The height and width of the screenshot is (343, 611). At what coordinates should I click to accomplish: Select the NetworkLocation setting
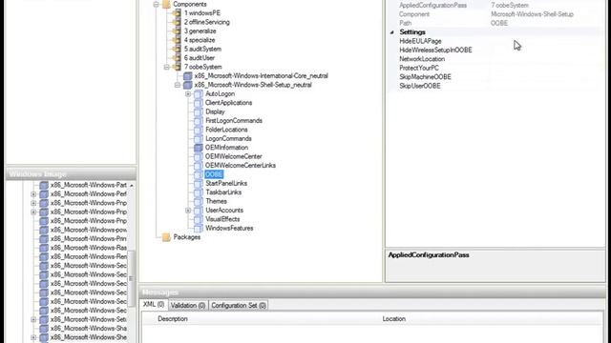pyautogui.click(x=422, y=59)
